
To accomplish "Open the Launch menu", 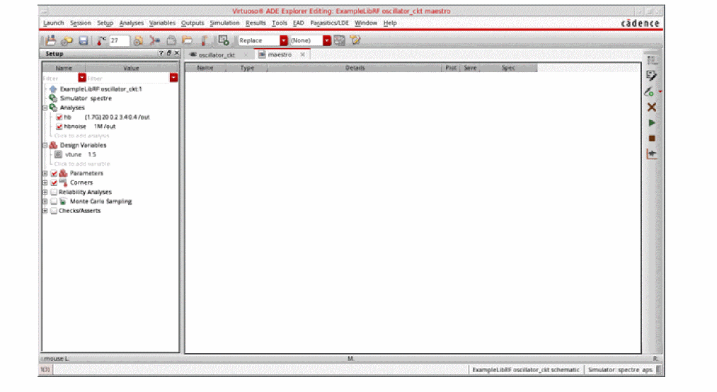I will pyautogui.click(x=54, y=23).
